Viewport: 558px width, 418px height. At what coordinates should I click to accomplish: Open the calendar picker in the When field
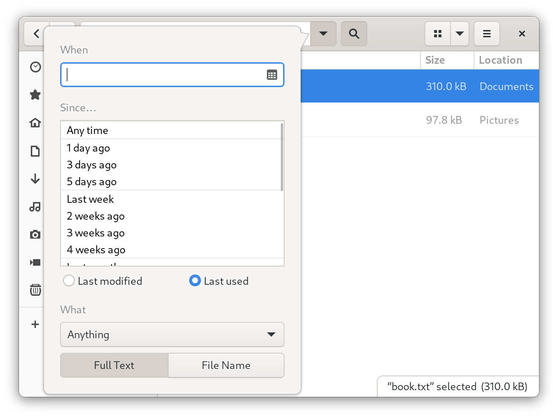[x=272, y=75]
